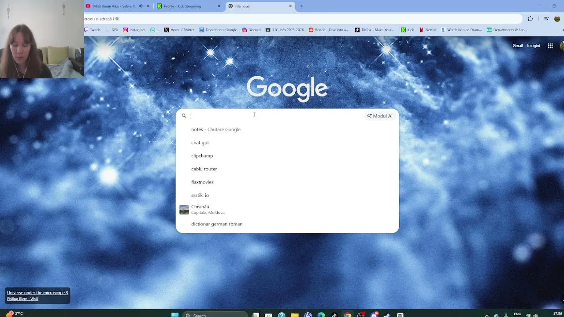The height and width of the screenshot is (317, 564).
Task: Open the Discord bookmark
Action: click(x=251, y=30)
